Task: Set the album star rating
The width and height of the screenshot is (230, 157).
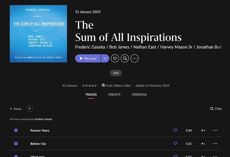Action: tap(89, 86)
